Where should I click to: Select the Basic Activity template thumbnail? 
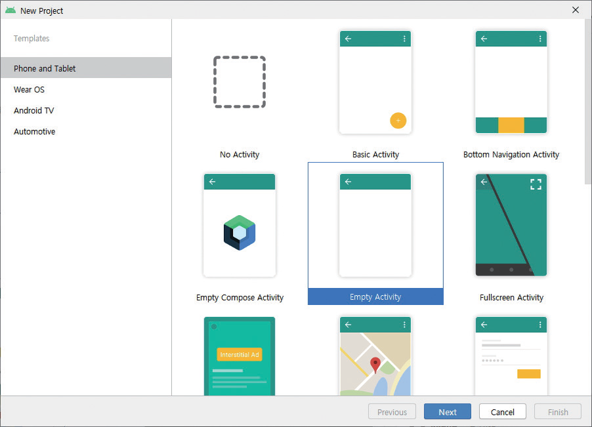point(375,82)
